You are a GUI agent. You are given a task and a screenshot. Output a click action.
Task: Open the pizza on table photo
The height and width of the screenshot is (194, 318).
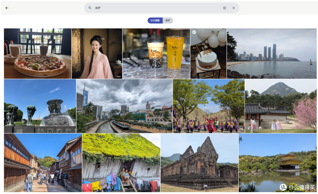point(37,53)
